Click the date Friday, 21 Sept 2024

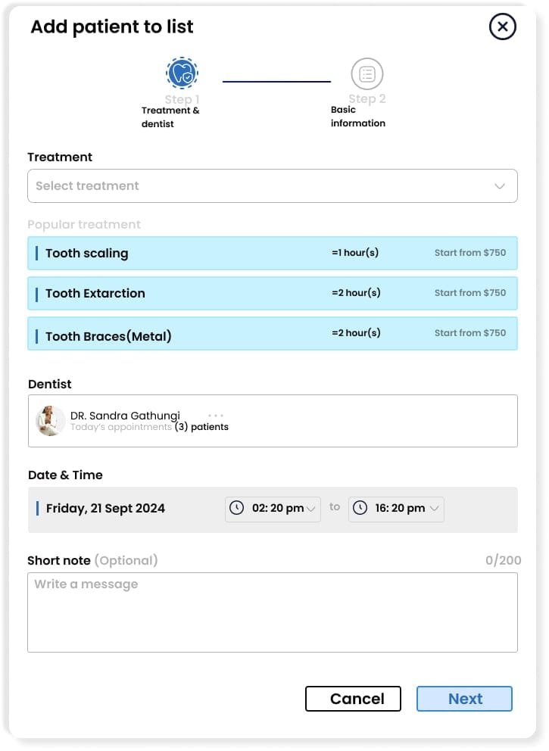click(x=105, y=508)
